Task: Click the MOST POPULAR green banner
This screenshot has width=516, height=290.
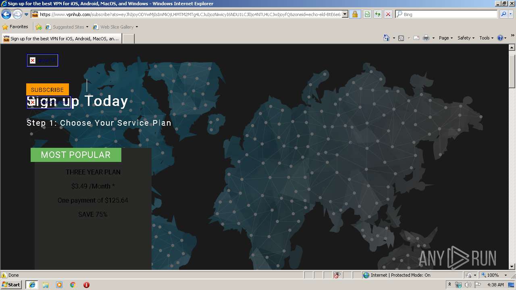Action: [x=76, y=155]
